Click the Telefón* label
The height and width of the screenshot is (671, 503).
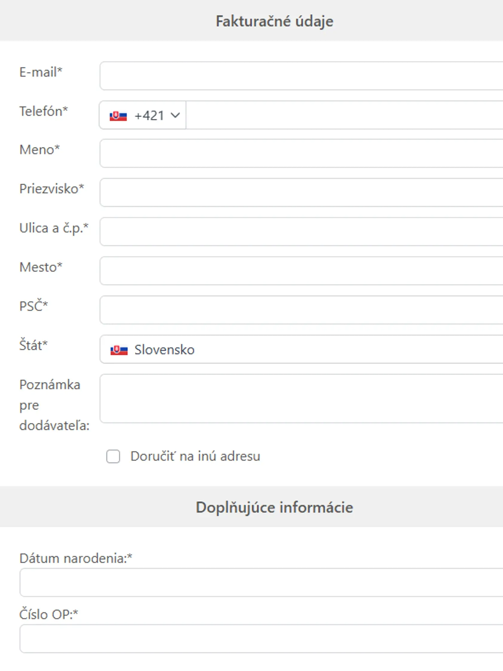coord(43,111)
